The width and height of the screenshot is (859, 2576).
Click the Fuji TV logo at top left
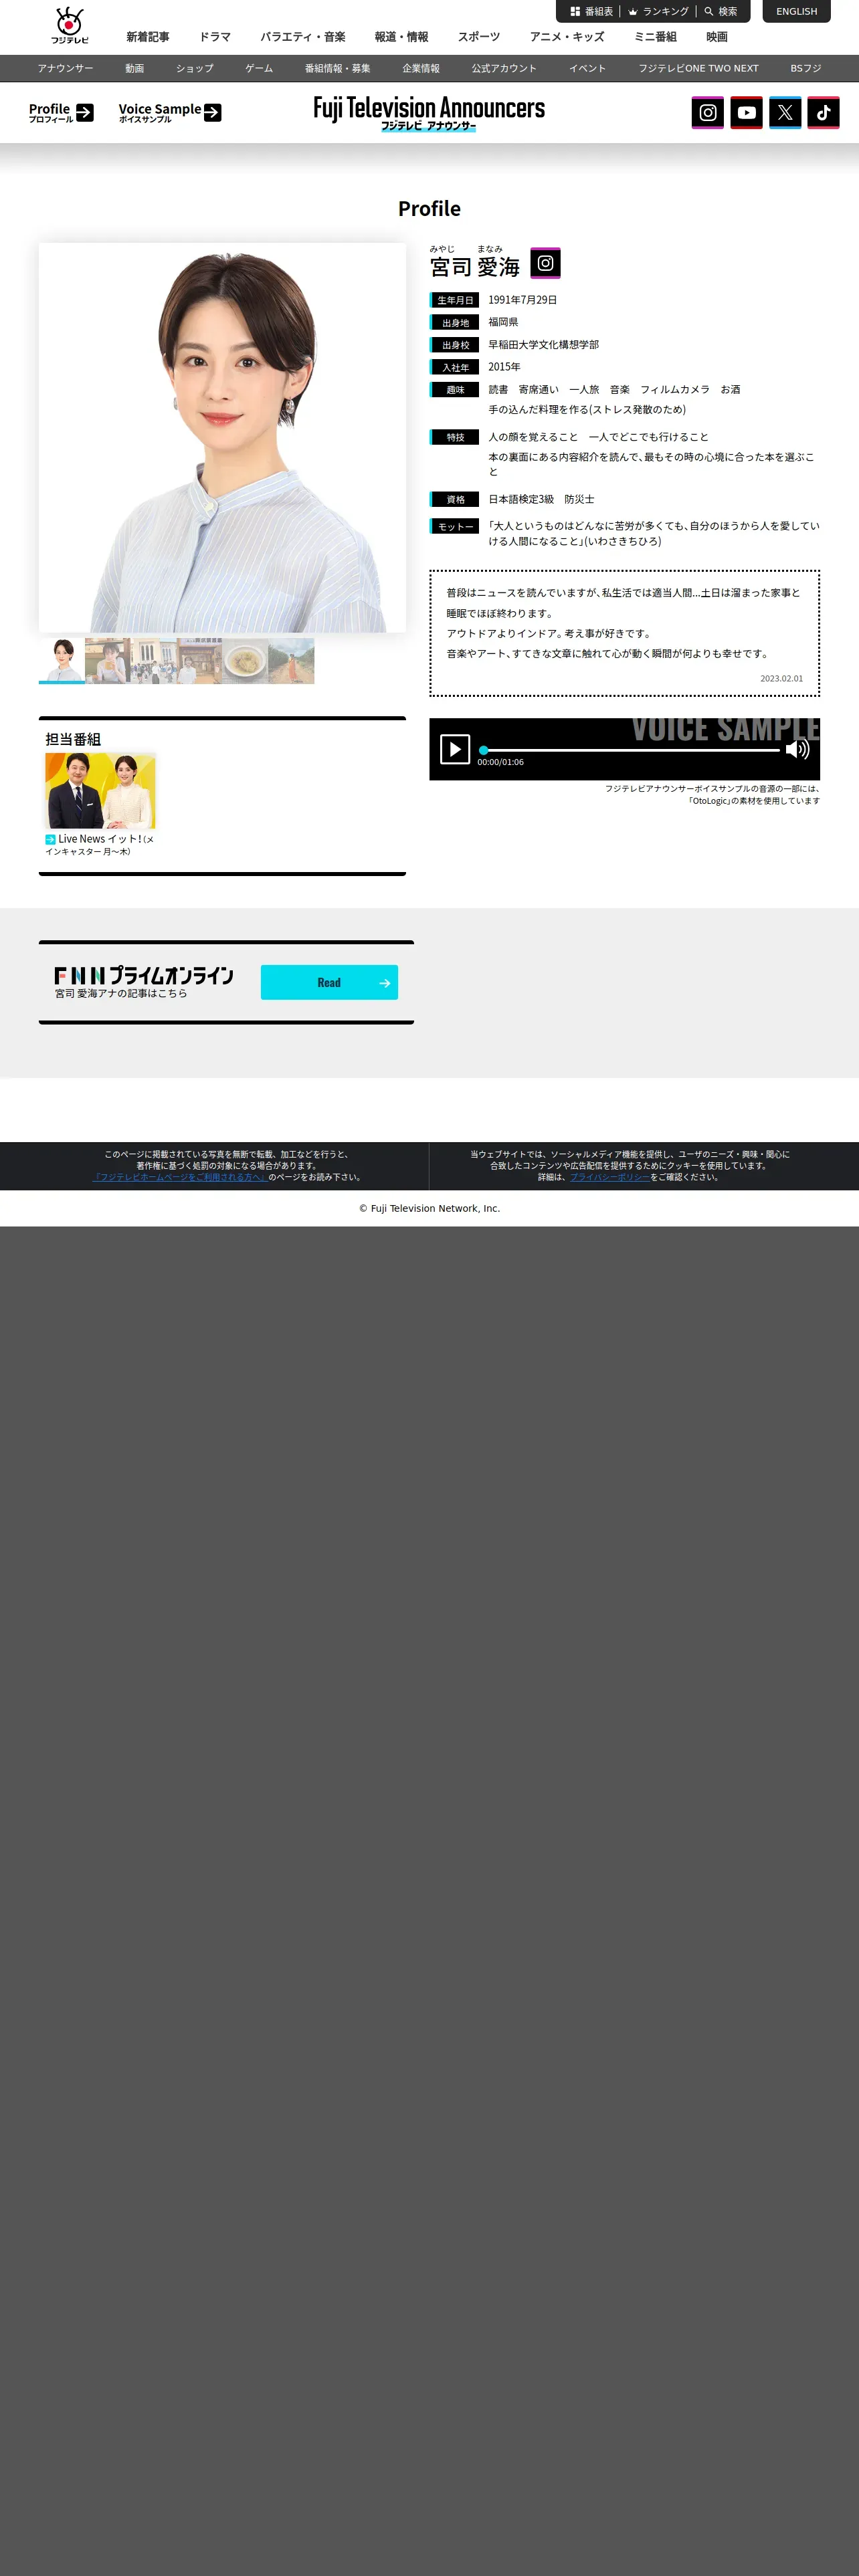[x=70, y=25]
